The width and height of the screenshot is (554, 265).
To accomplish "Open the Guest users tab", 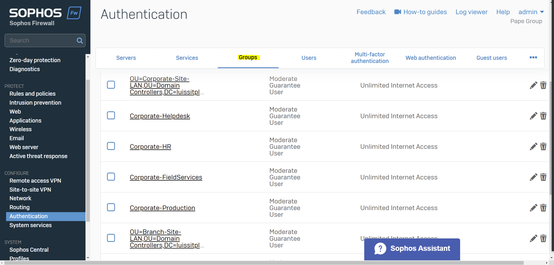I will (x=492, y=58).
